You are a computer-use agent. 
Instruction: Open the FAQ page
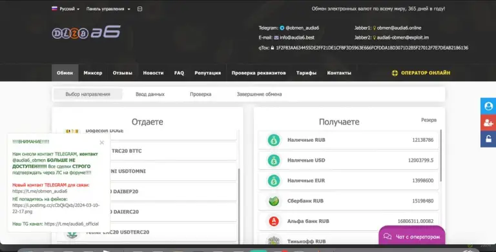(x=179, y=73)
